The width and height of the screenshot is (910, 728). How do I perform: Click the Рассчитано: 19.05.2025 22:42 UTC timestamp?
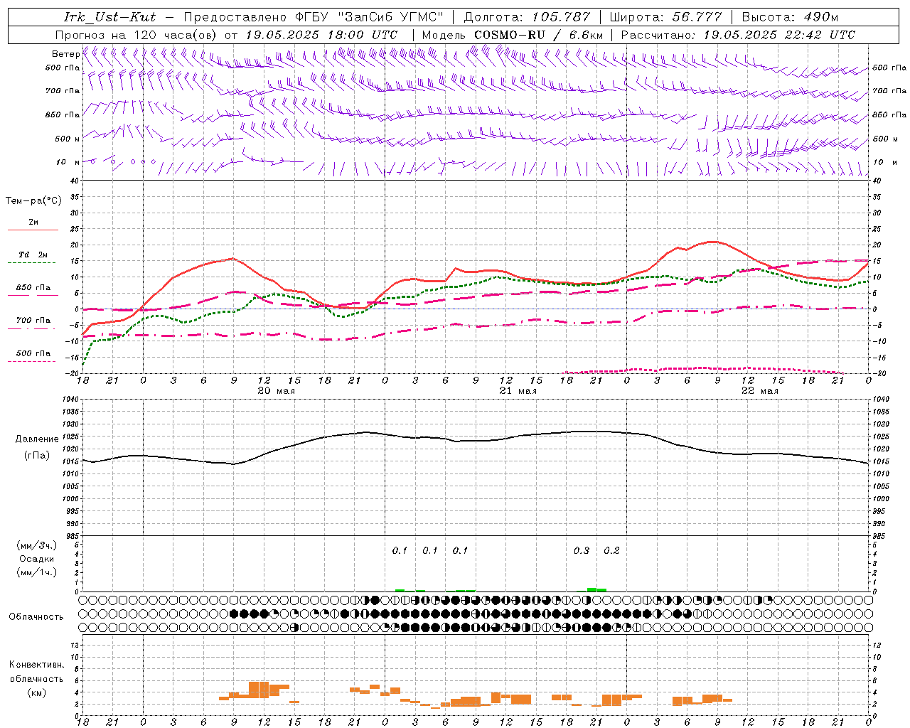tap(738, 34)
